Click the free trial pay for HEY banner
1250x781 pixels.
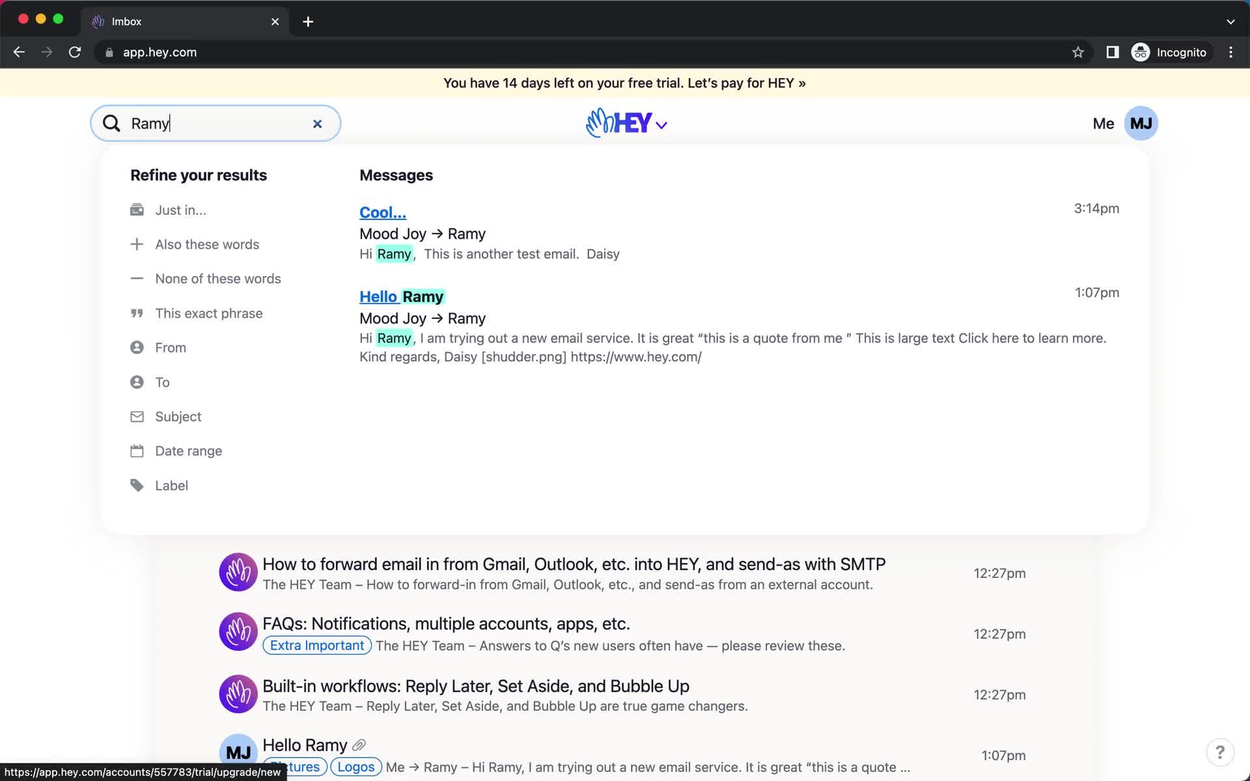624,83
